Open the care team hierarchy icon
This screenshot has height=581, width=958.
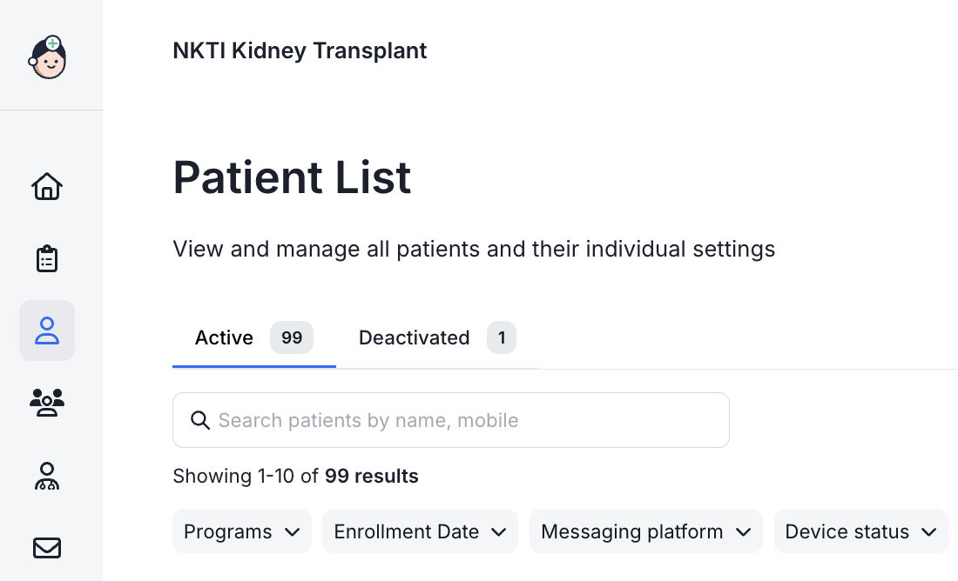47,476
